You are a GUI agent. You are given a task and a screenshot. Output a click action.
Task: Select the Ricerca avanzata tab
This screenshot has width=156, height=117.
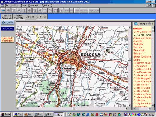pos(19,17)
